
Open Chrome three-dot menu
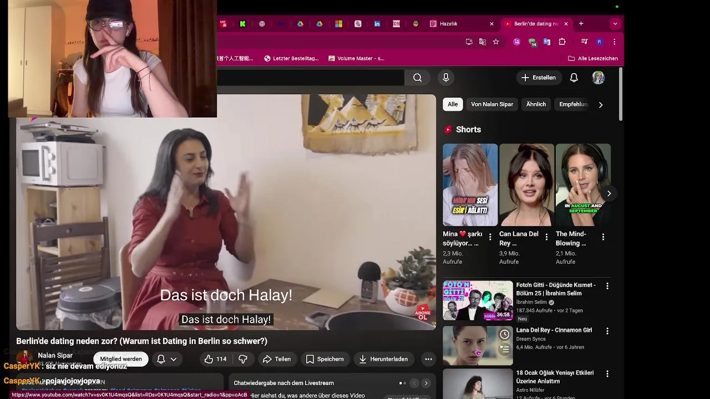(614, 42)
